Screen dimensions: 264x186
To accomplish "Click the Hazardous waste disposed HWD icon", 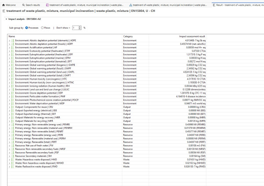I will pos(13,152).
